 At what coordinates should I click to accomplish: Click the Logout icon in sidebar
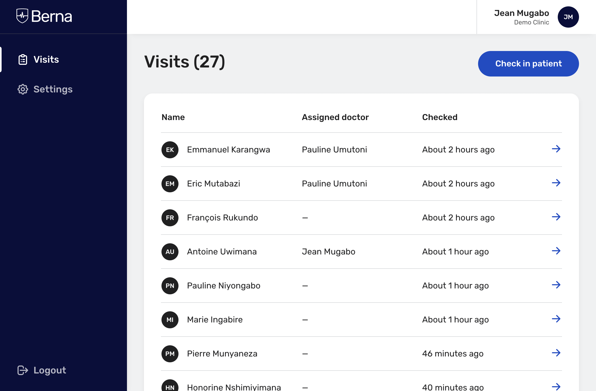(22, 370)
